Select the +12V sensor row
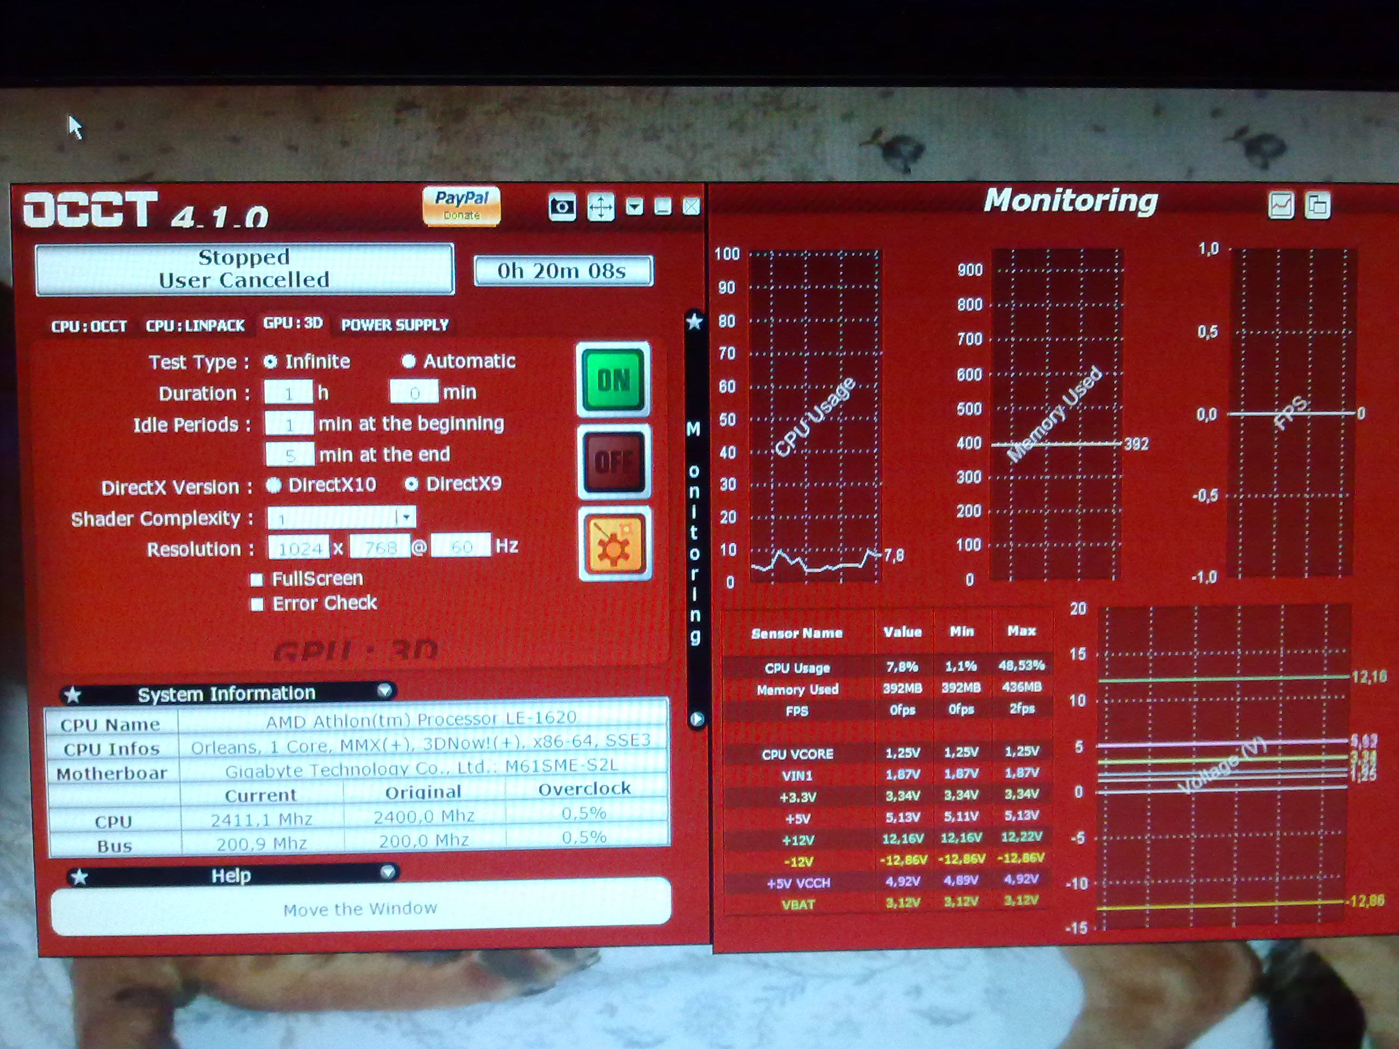1399x1049 pixels. pyautogui.click(x=887, y=839)
